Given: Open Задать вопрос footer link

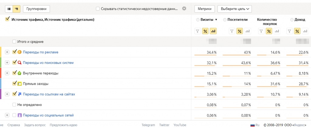Looking at the screenshot, I should (x=35, y=125).
